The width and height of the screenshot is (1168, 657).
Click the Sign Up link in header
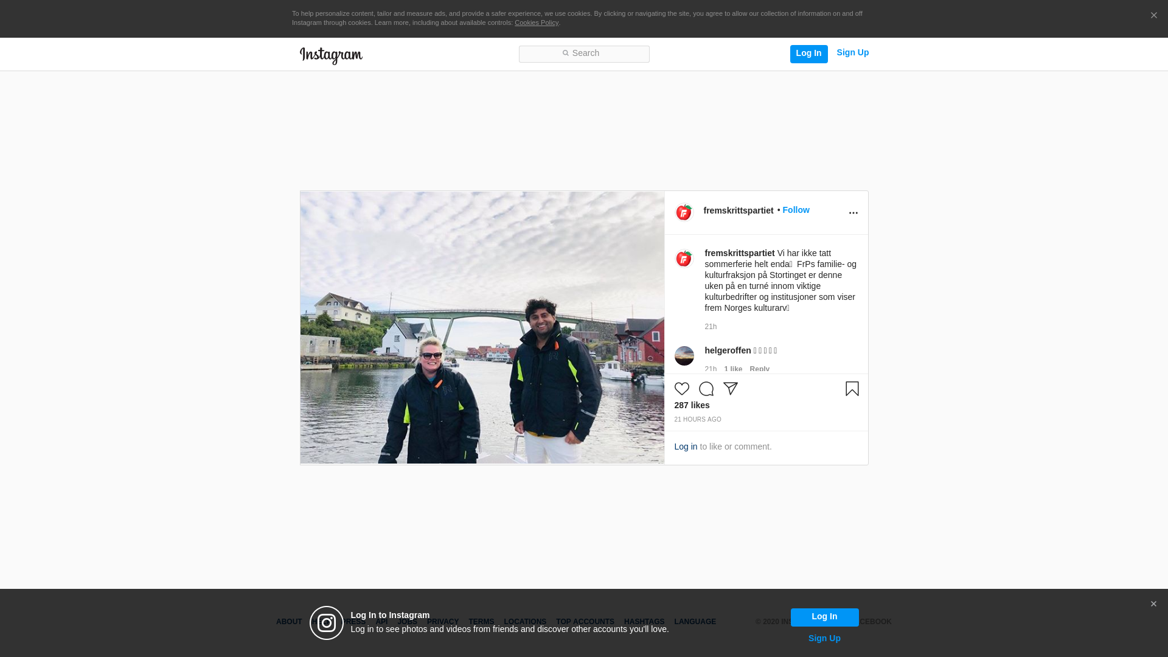point(852,52)
